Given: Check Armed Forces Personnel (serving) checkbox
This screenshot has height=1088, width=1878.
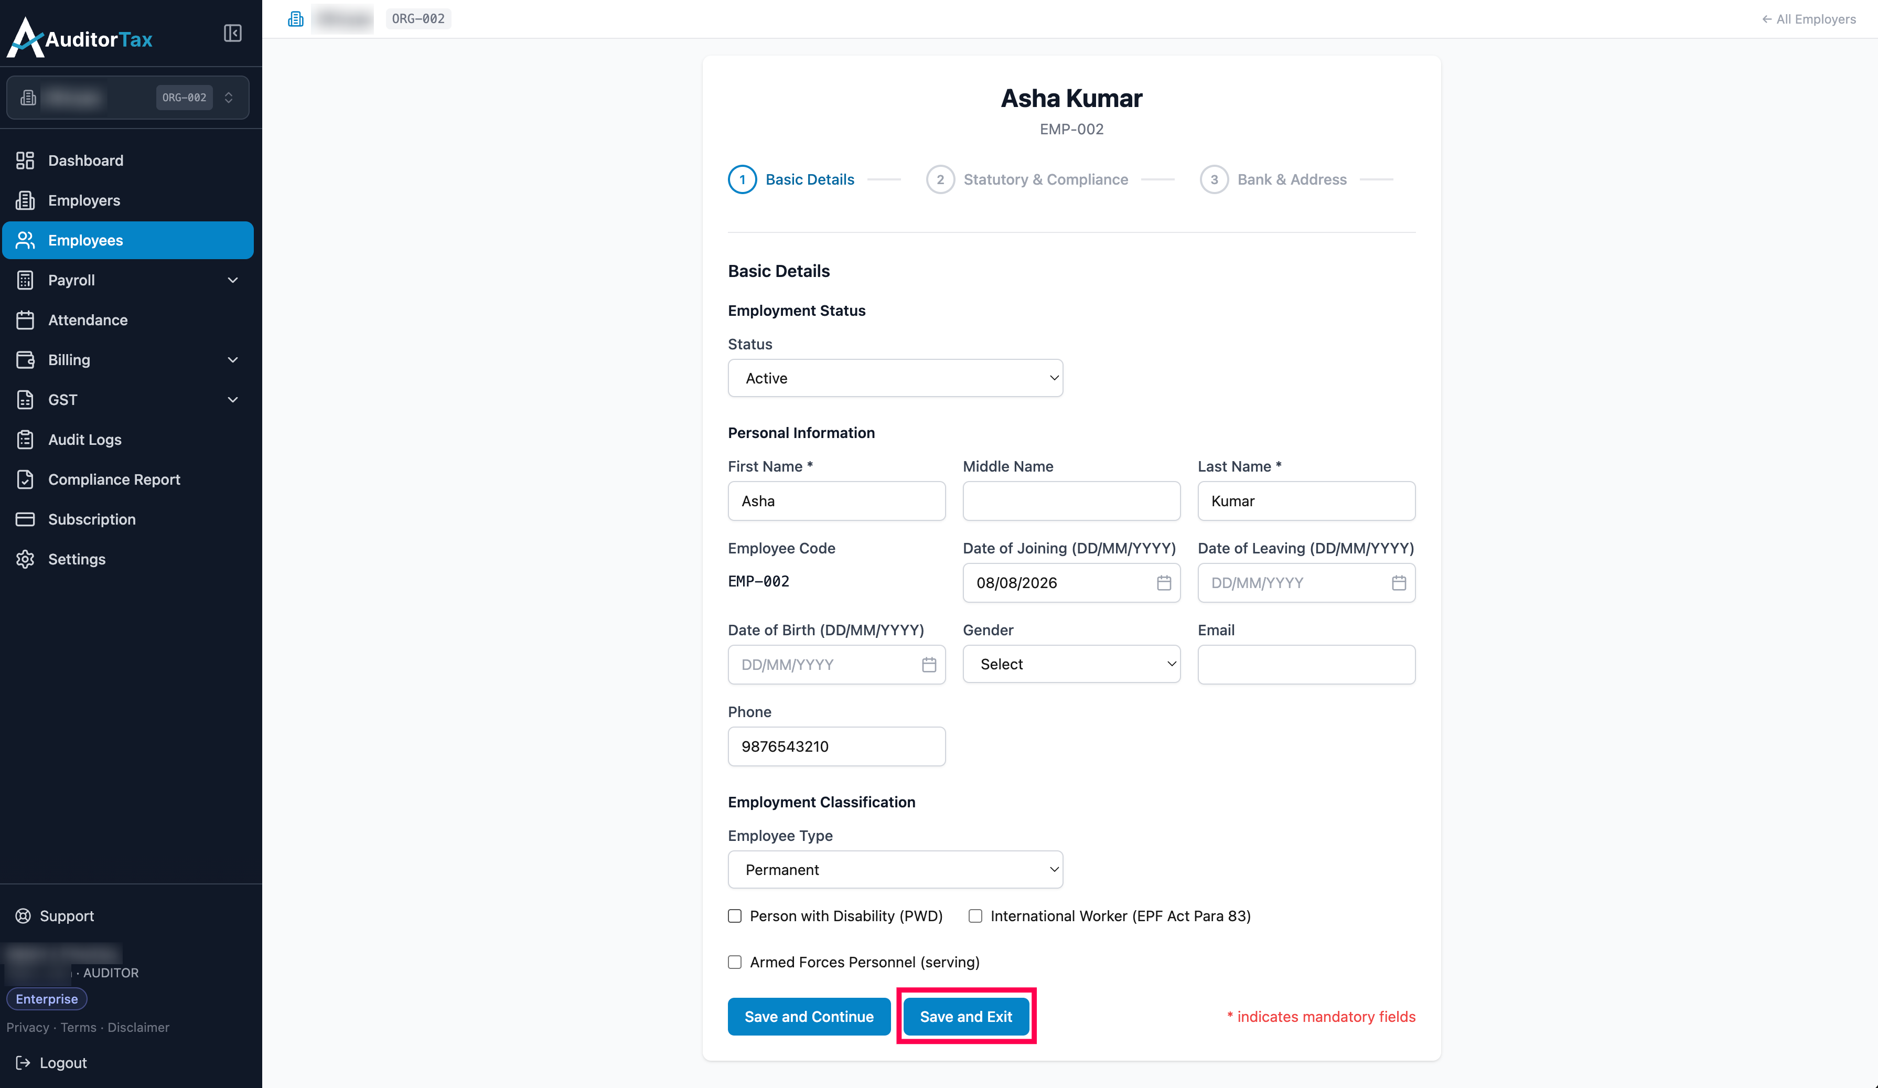Looking at the screenshot, I should point(735,962).
